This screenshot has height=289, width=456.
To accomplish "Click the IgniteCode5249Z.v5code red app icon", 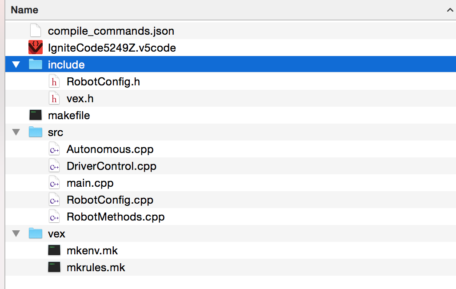I will coord(35,48).
